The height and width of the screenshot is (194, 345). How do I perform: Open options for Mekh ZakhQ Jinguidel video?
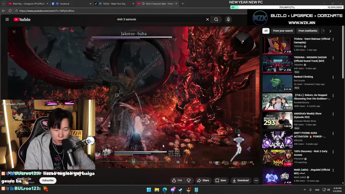333,171
